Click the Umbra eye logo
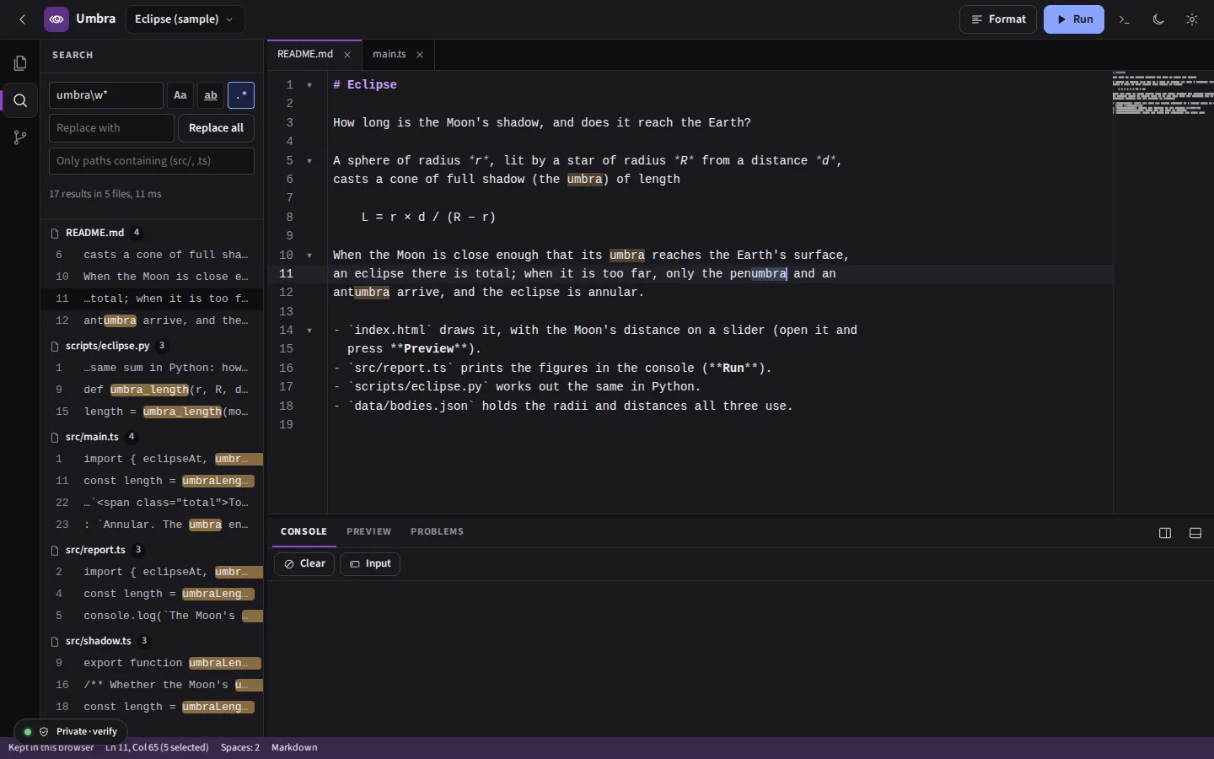Screen dimensions: 1214x759 coord(56,19)
